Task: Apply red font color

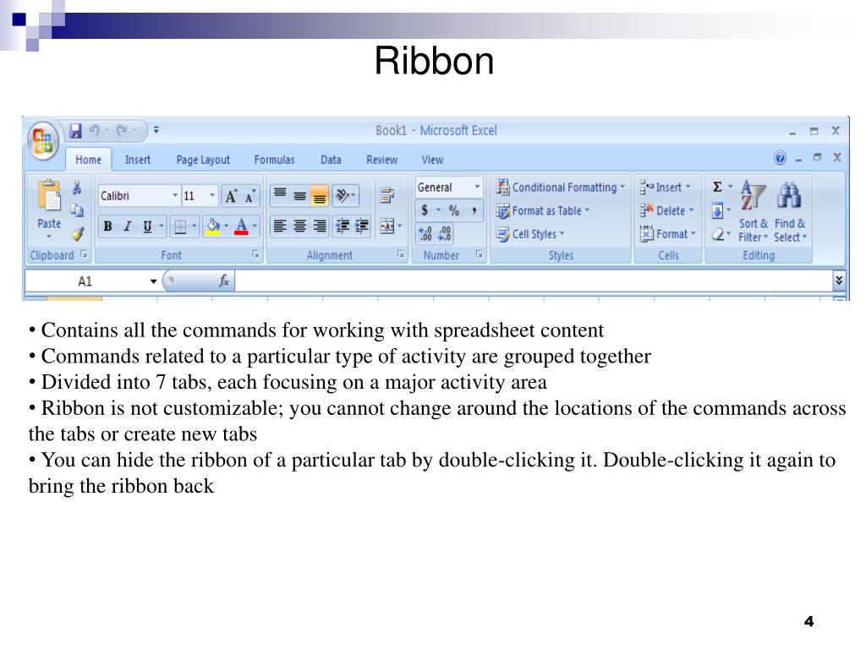Action: 241,226
